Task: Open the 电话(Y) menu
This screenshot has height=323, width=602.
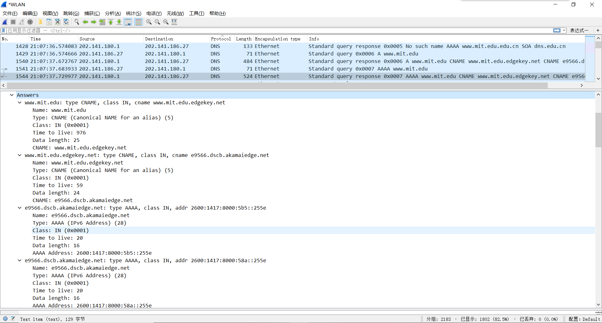Action: click(154, 13)
